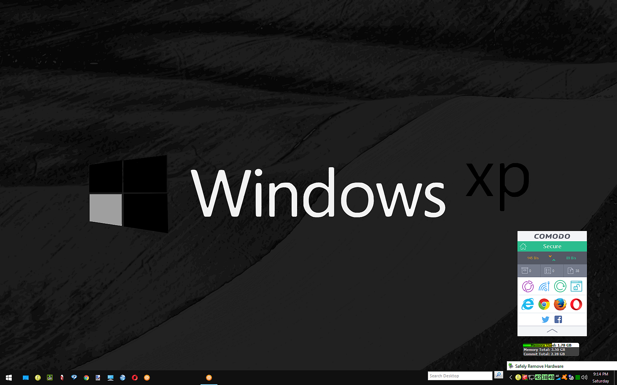
Task: Click the Secure status banner in Comodo
Action: 552,246
